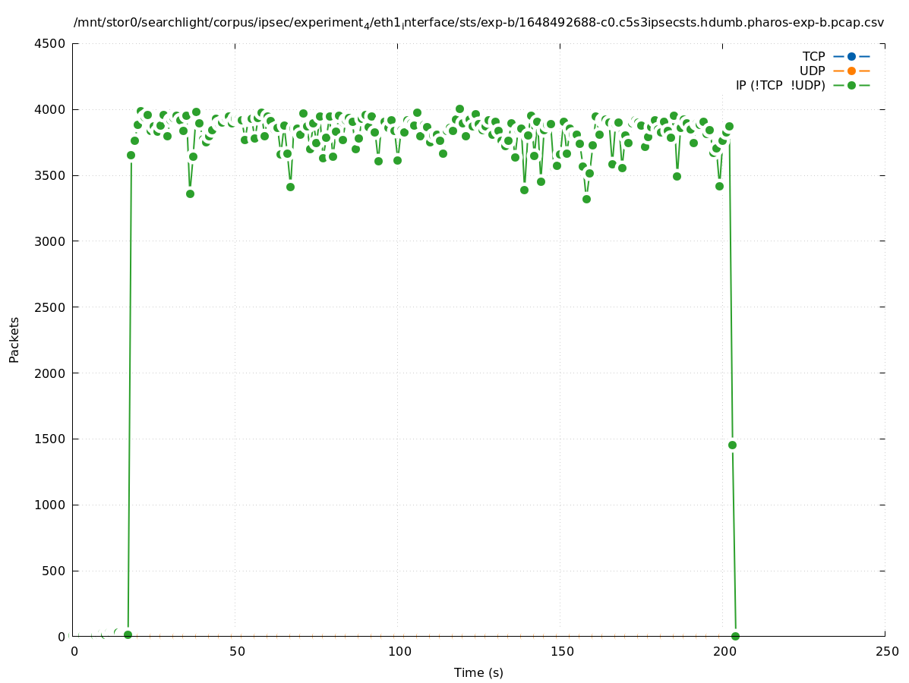Image resolution: width=909 pixels, height=683 pixels.
Task: Click the 4500 y-axis tick label
Action: [50, 43]
